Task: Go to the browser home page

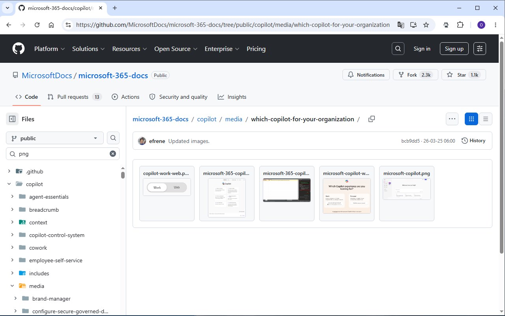Action: (x=51, y=25)
